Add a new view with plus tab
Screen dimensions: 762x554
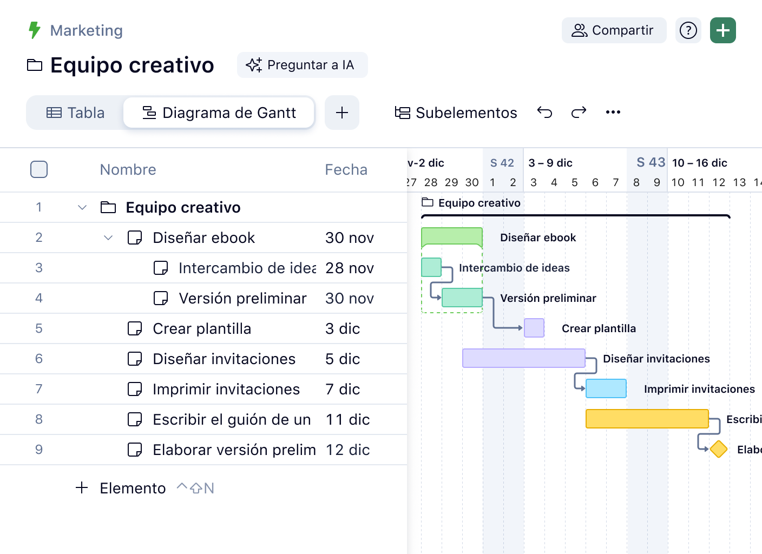pos(342,113)
